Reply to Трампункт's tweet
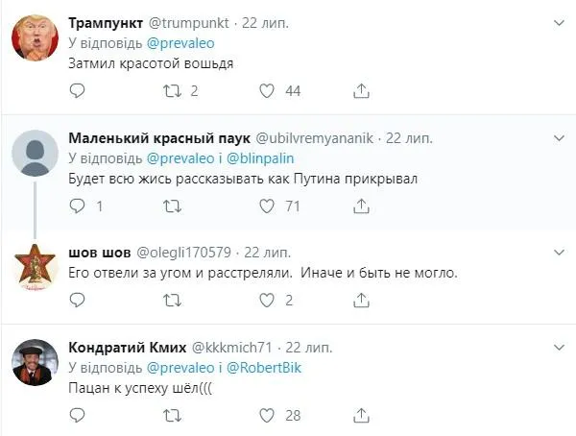This screenshot has width=576, height=436. coord(79,91)
